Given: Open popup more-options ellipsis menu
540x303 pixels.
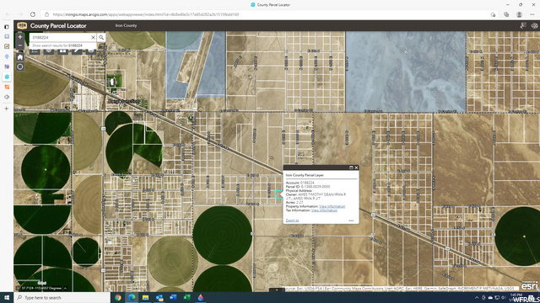Looking at the screenshot, I should [351, 221].
